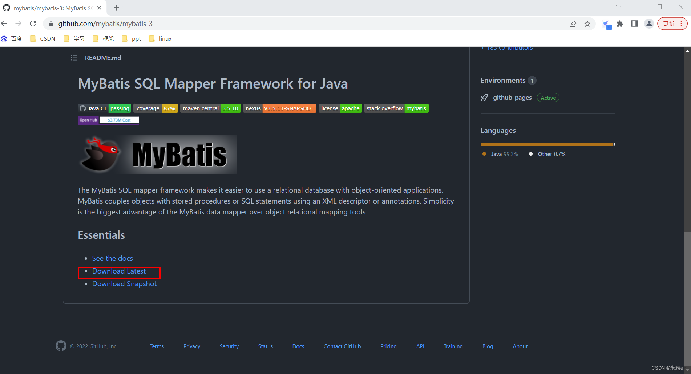Open the footer Blog link
This screenshot has width=691, height=374.
[488, 346]
